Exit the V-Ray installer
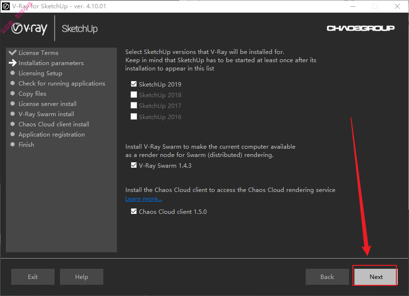Image resolution: width=409 pixels, height=296 pixels. 33,277
